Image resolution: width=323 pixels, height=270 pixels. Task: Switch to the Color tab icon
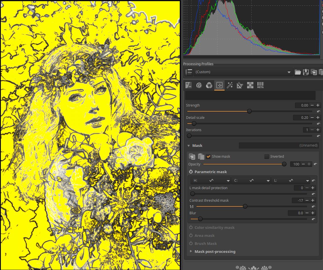pyautogui.click(x=209, y=85)
